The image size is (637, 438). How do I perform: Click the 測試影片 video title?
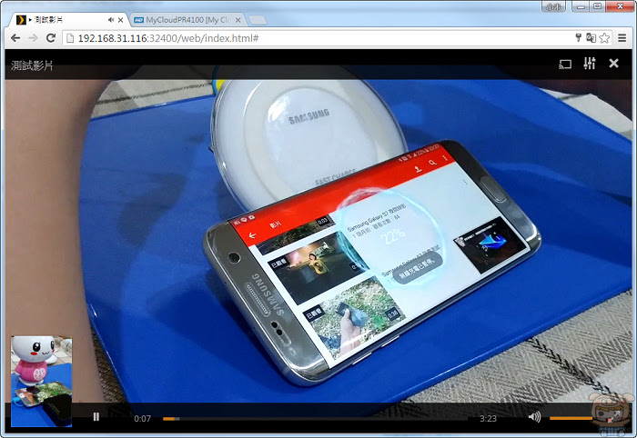pos(32,65)
